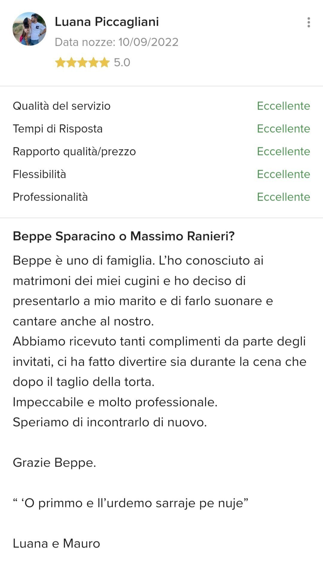This screenshot has width=323, height=575.
Task: Select the Rapporto qualità/prezzo label
Action: [x=74, y=152]
